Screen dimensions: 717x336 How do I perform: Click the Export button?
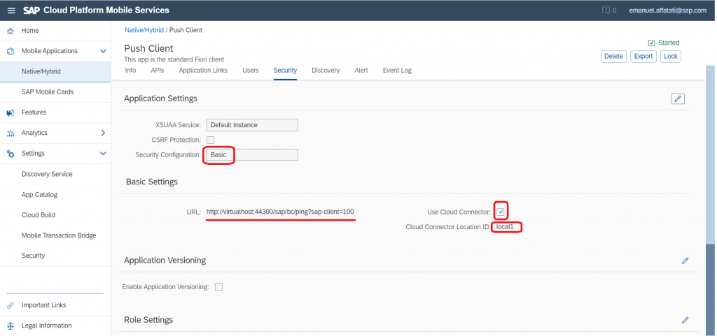click(x=643, y=56)
